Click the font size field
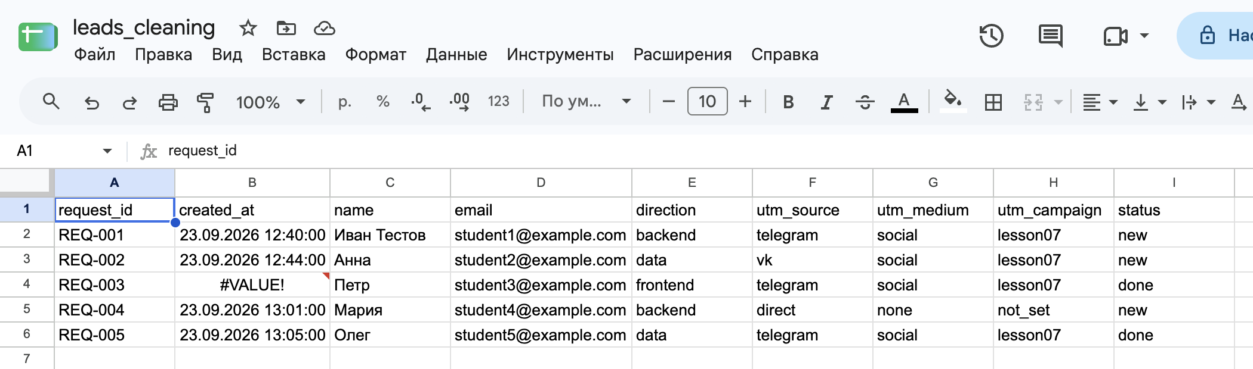This screenshot has width=1253, height=369. coord(707,101)
